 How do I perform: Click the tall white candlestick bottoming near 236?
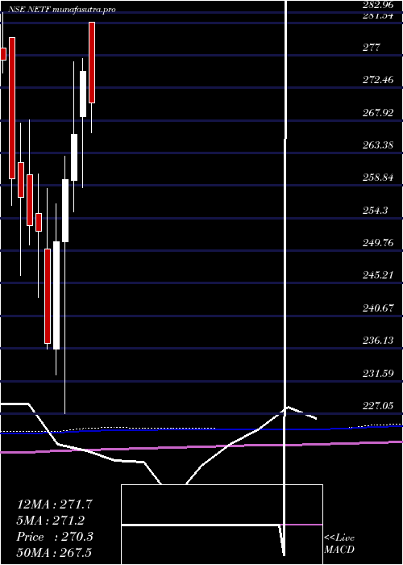click(56, 295)
